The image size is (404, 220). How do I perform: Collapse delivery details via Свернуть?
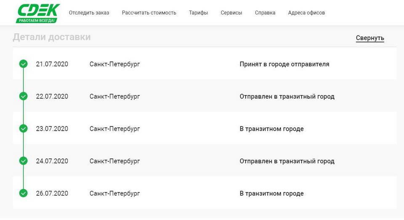coord(370,38)
